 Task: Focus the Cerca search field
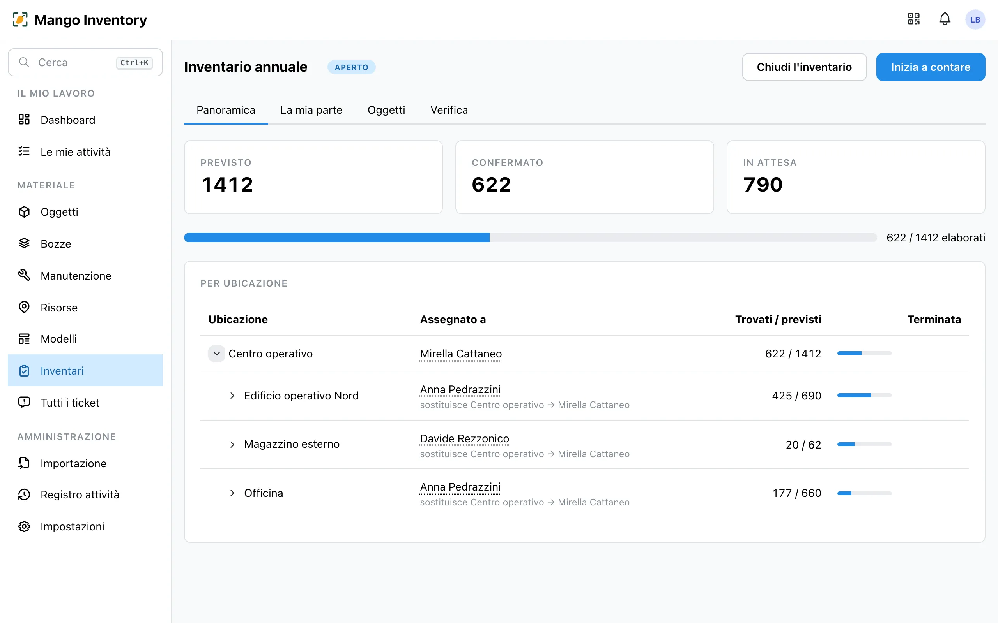pos(85,62)
